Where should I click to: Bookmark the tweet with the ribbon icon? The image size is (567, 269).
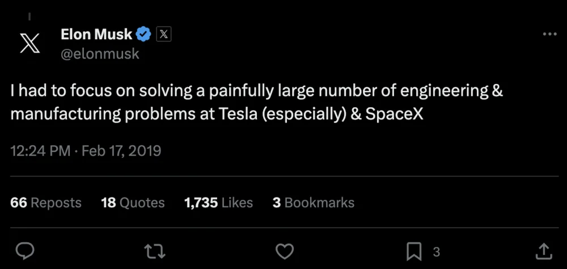pyautogui.click(x=414, y=251)
